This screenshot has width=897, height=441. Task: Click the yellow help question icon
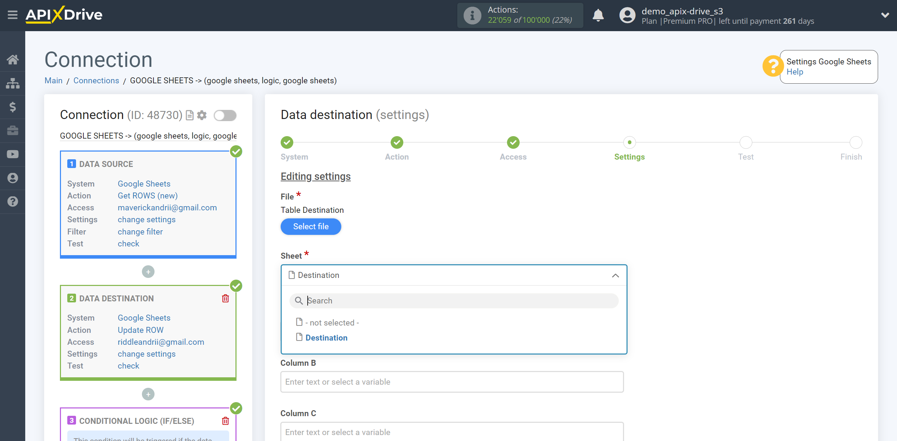coord(773,66)
